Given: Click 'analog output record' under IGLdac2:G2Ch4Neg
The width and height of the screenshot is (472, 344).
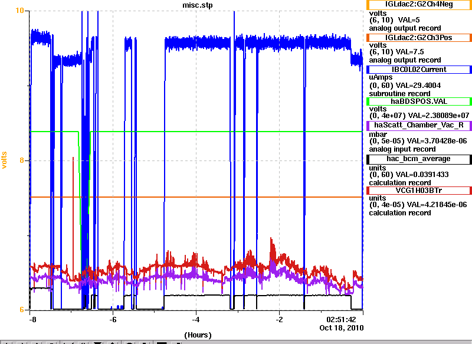Looking at the screenshot, I should (x=405, y=28).
